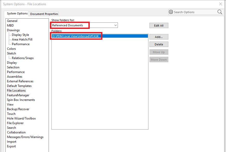The width and height of the screenshot is (226, 152).
Task: Click the Edit All button
Action: 159,26
